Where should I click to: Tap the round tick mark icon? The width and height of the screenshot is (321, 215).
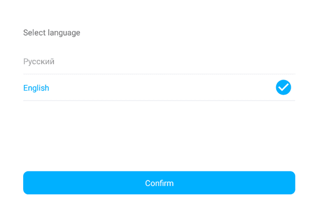[283, 88]
